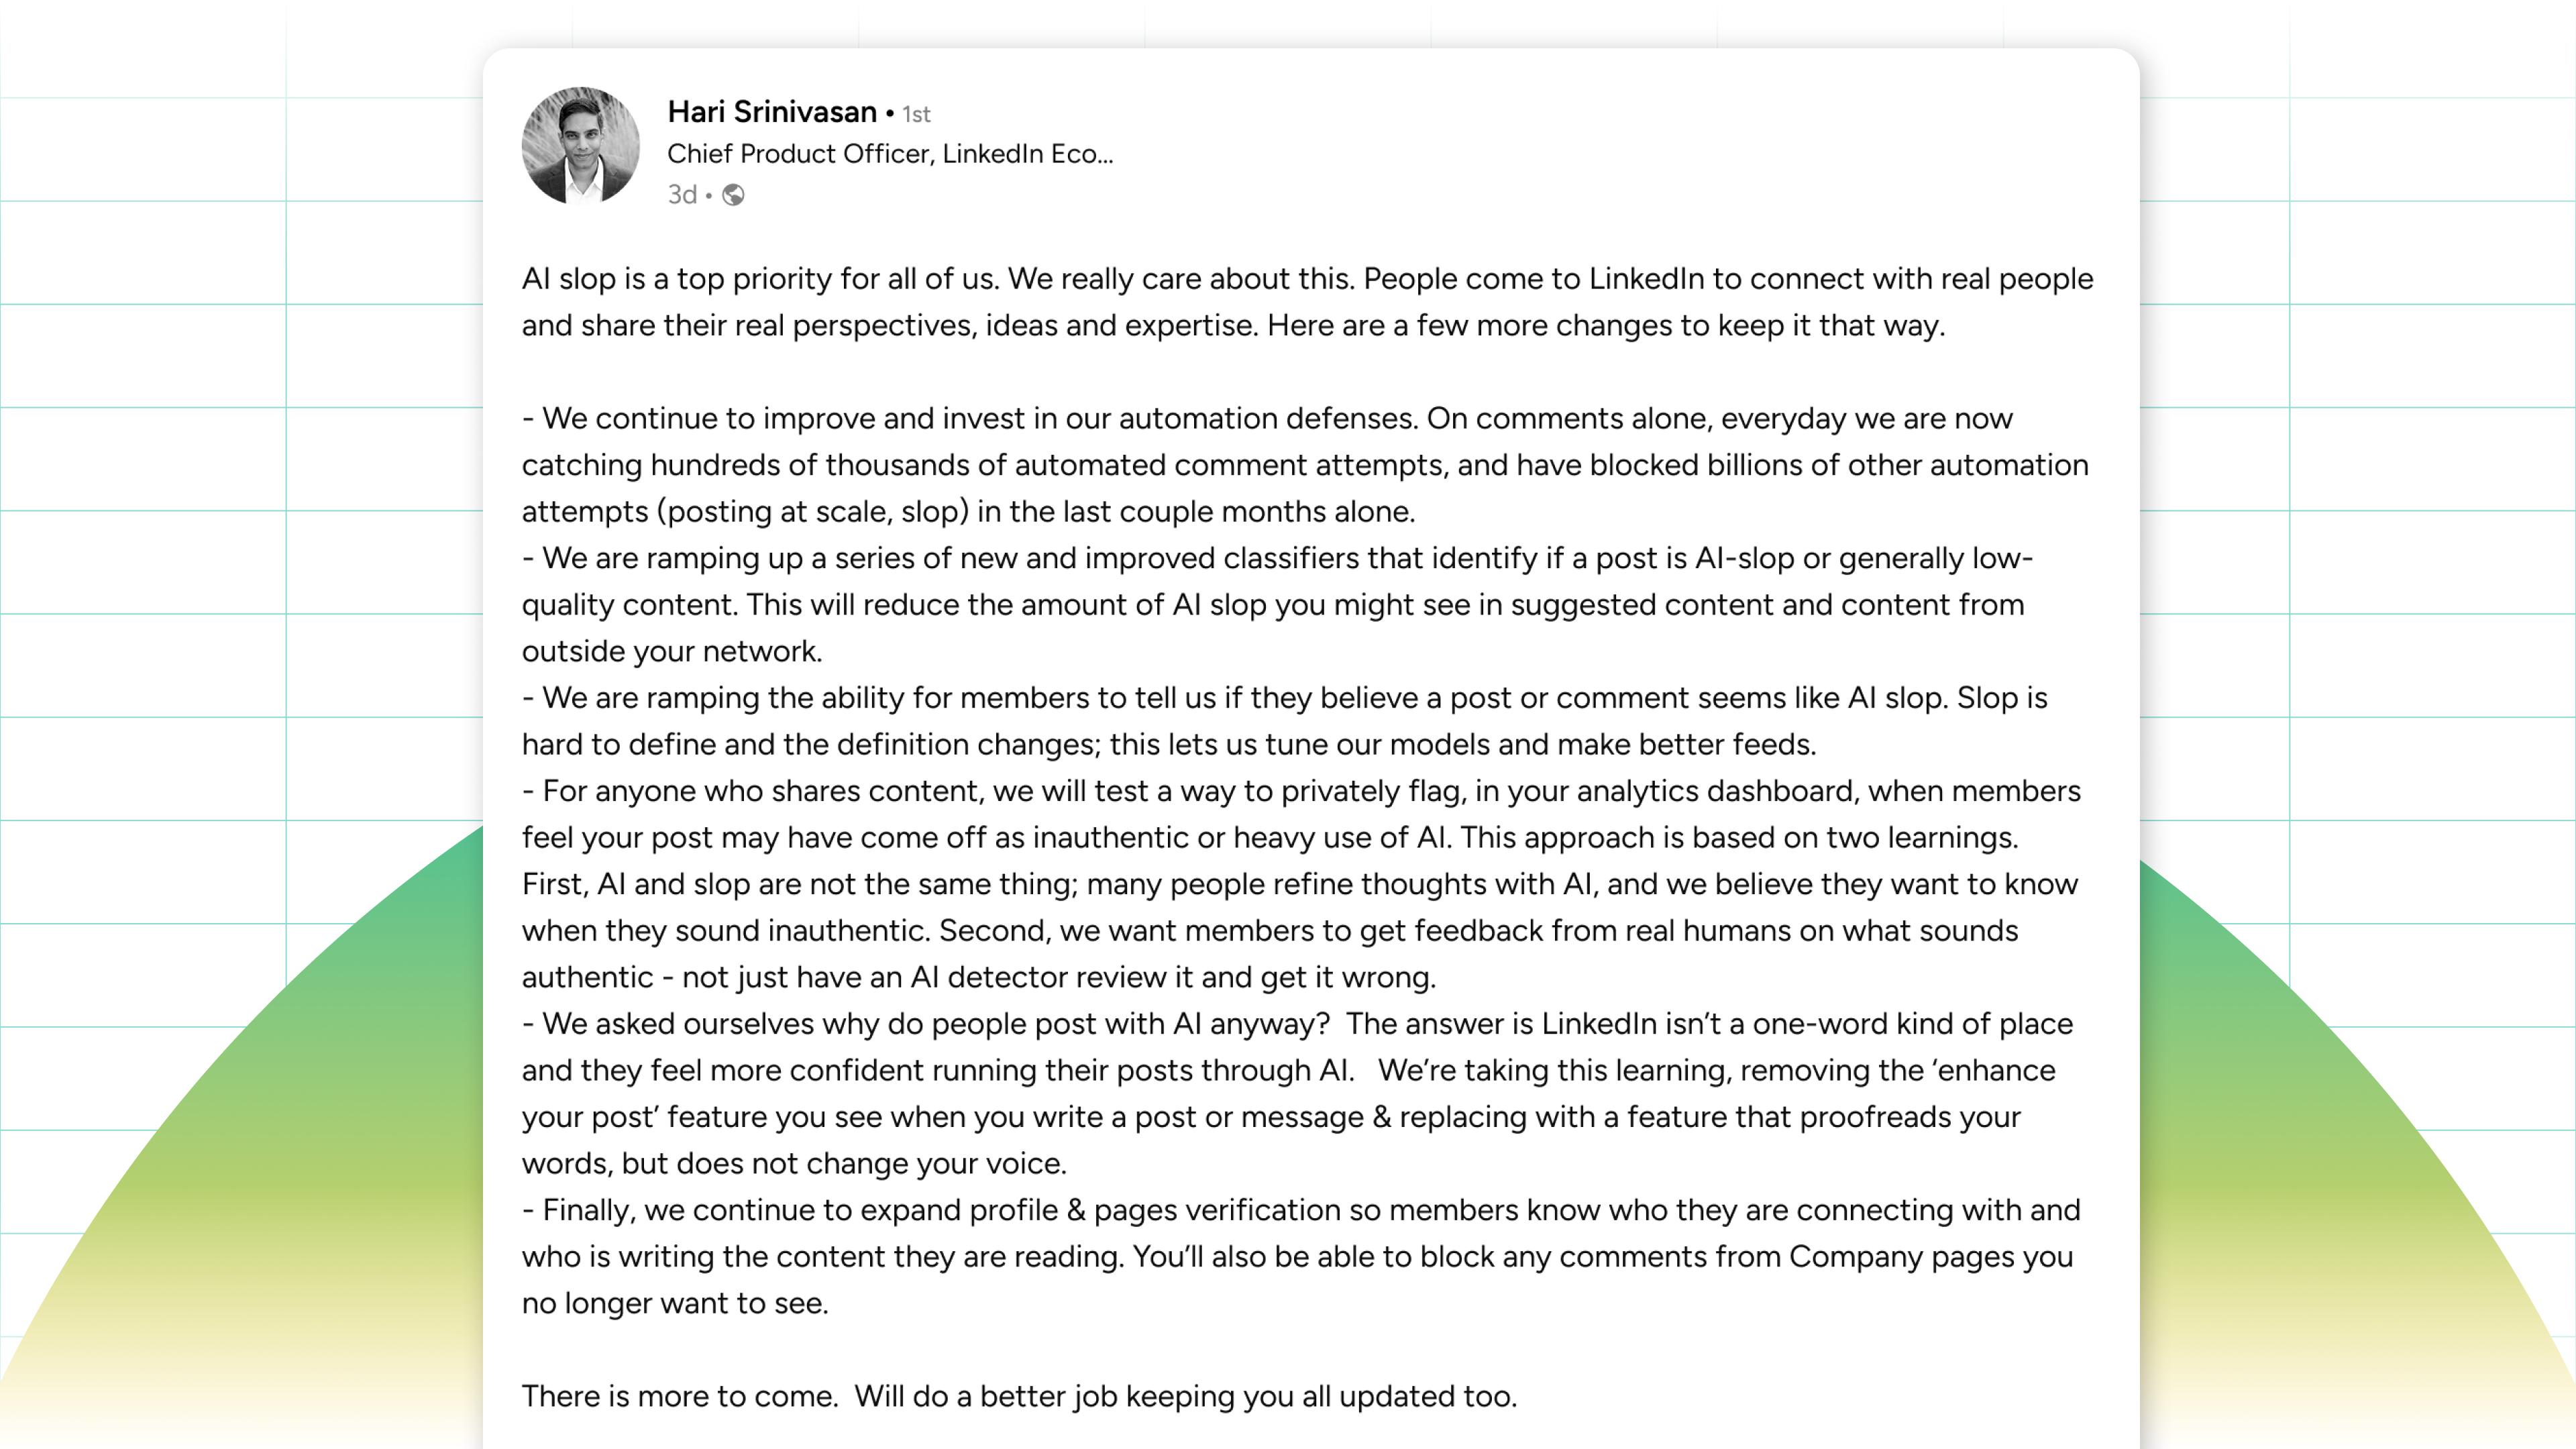The width and height of the screenshot is (2576, 1449).
Task: Select the 1st degree connection badge
Action: point(916,115)
